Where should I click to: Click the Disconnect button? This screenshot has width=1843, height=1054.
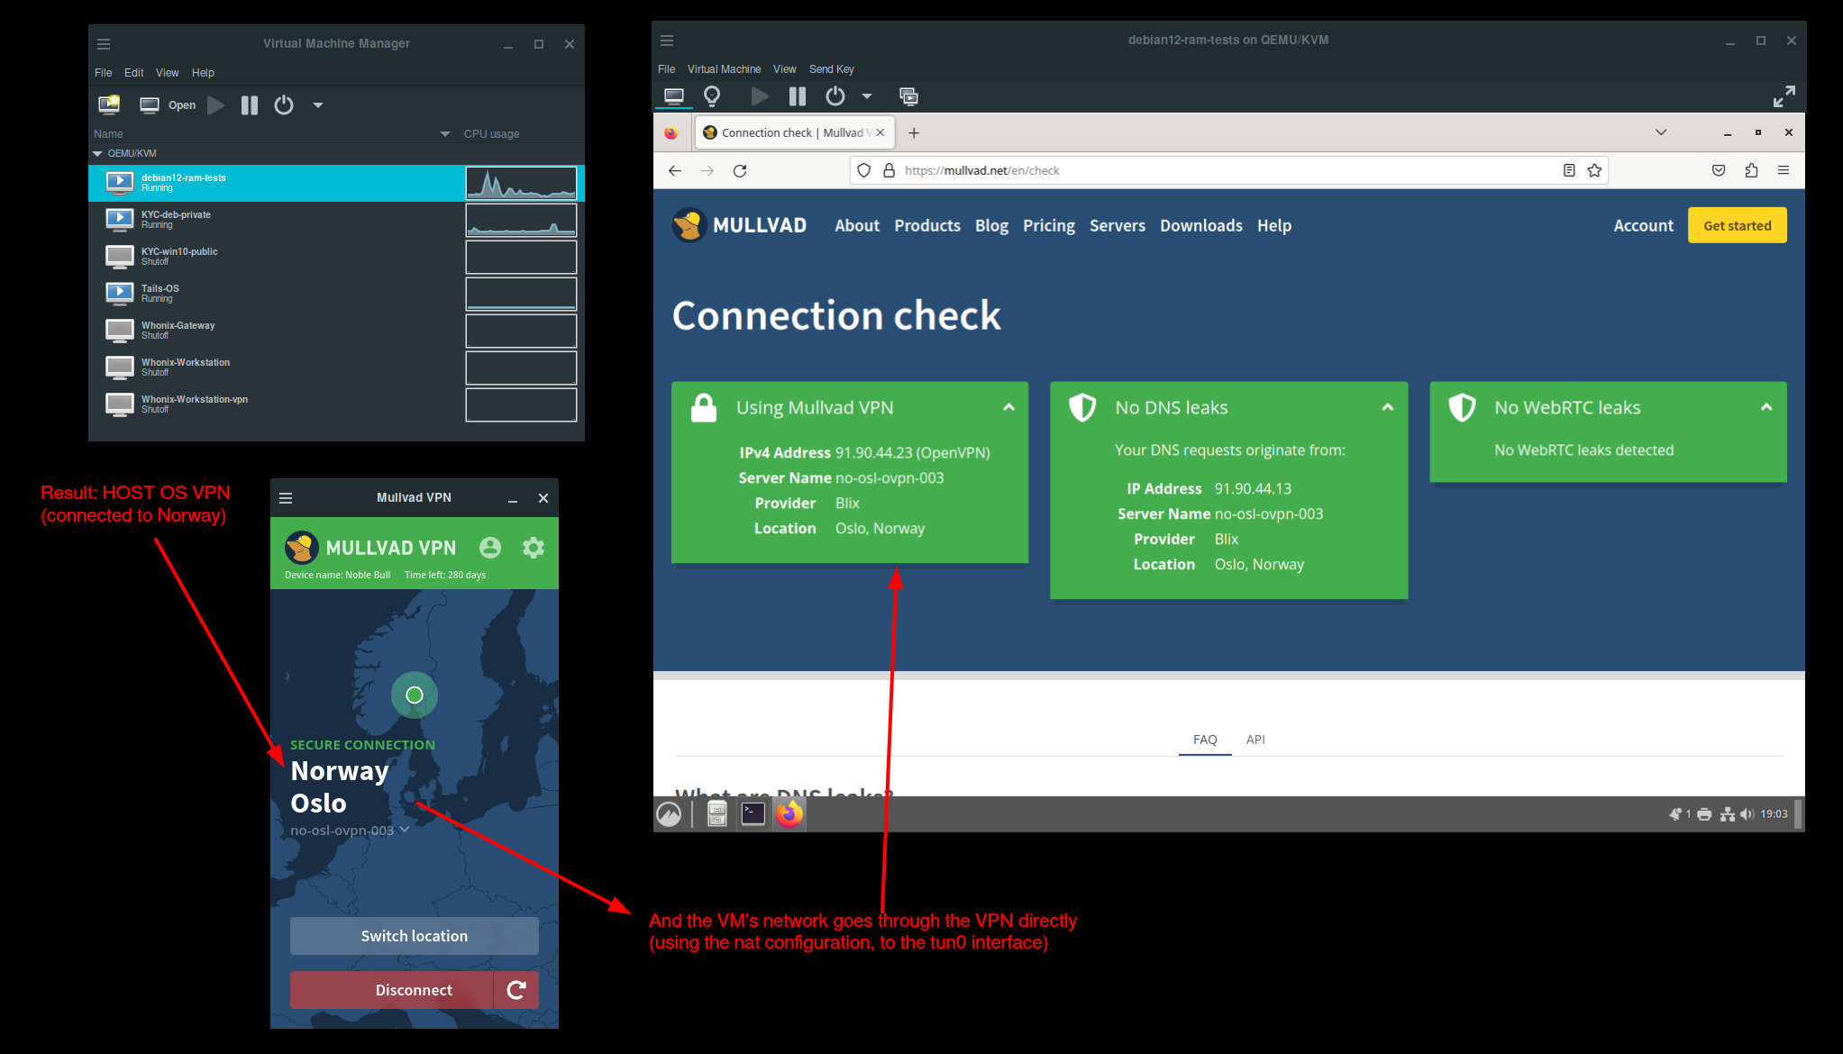tap(391, 990)
